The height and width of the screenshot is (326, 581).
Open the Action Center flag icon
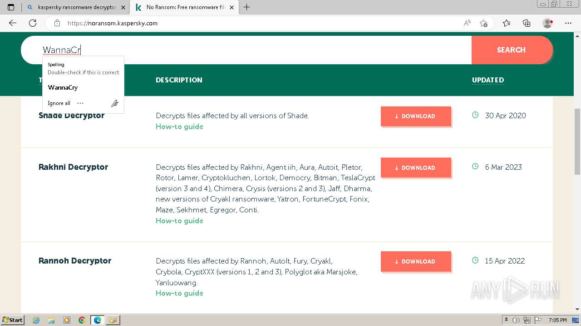(537, 320)
